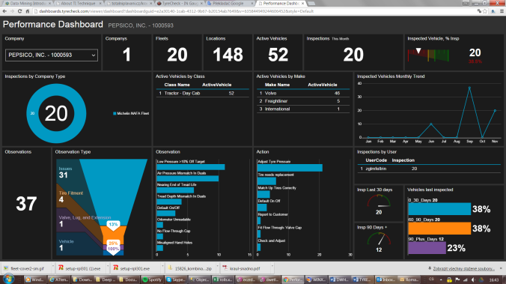The image size is (506, 284).
Task: Click the Low Pressure >10% Off Target bar
Action: (x=191, y=167)
